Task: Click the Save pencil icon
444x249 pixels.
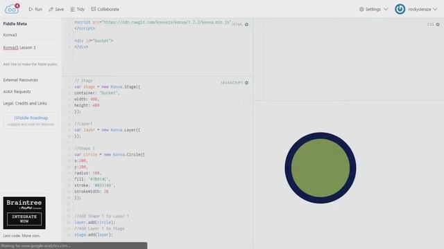Action: (x=51, y=9)
